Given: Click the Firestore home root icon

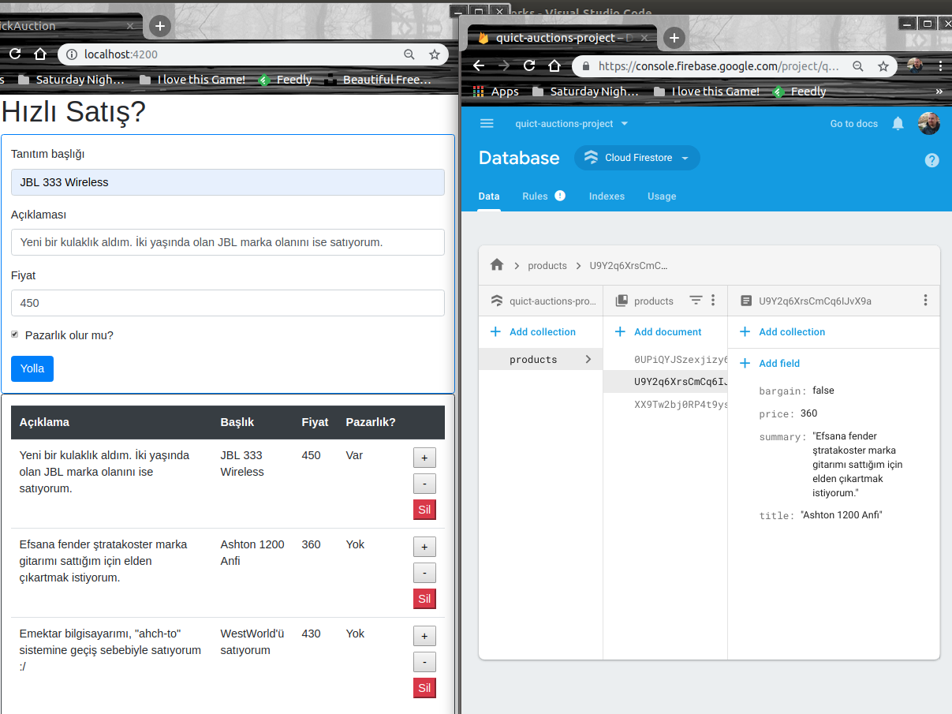Looking at the screenshot, I should (497, 265).
